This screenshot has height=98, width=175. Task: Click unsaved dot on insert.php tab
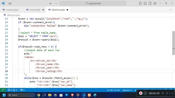[x=43, y=10]
